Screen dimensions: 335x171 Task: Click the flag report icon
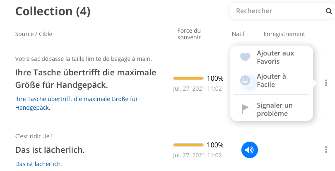coord(245,109)
